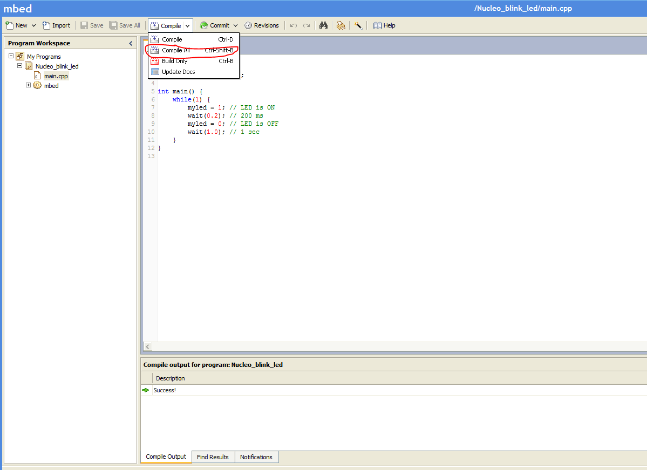Click the redo arrow icon
Image resolution: width=647 pixels, height=470 pixels.
click(x=307, y=25)
